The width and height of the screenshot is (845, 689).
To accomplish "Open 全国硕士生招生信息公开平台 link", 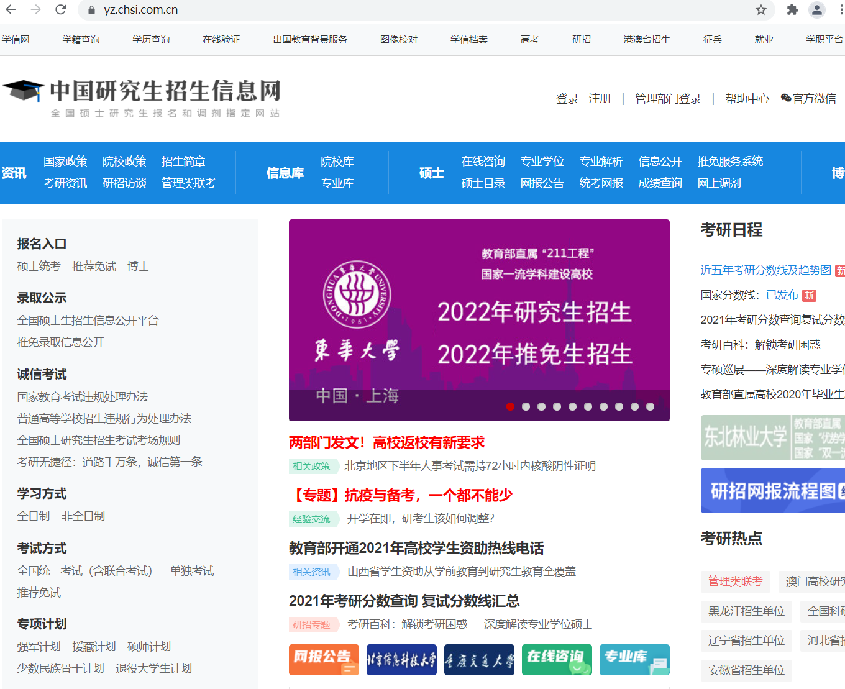I will click(x=88, y=321).
